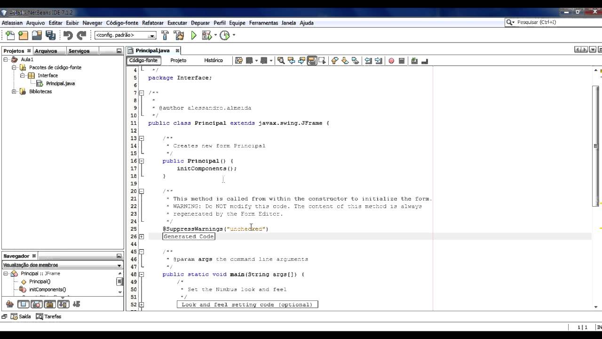
Task: Start macro recording in the editor toolbar
Action: [x=391, y=60]
